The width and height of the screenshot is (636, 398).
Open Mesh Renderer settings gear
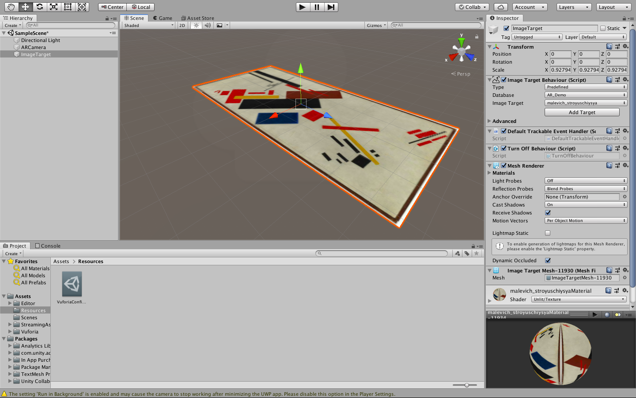(x=625, y=165)
